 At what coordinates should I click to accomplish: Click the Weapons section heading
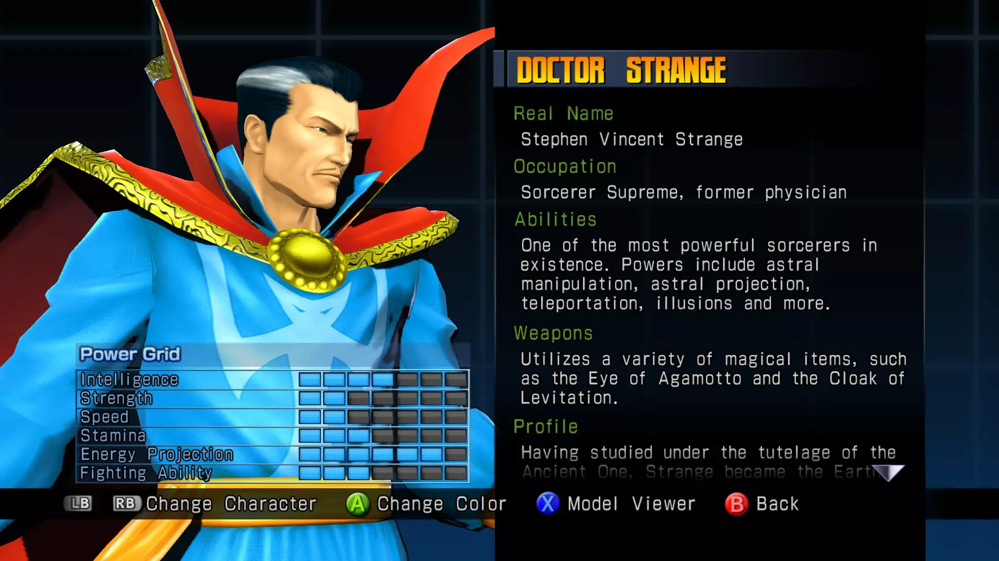553,333
